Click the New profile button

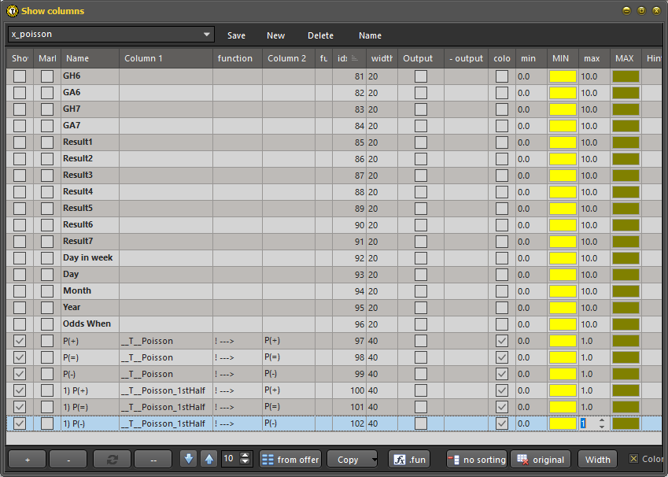[x=275, y=35]
